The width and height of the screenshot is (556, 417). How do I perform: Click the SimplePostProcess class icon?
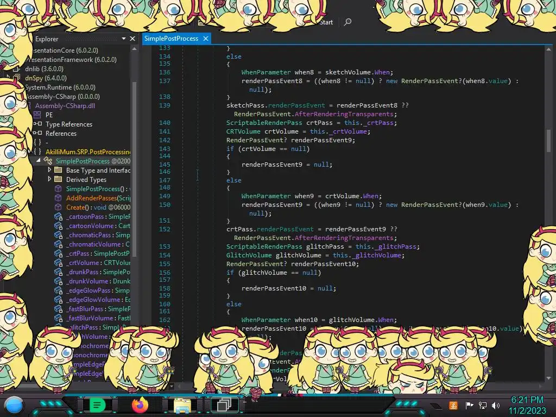pyautogui.click(x=48, y=161)
